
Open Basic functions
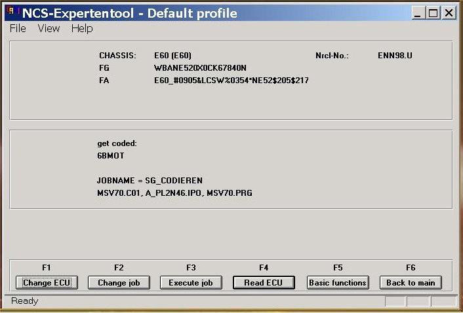click(x=338, y=283)
